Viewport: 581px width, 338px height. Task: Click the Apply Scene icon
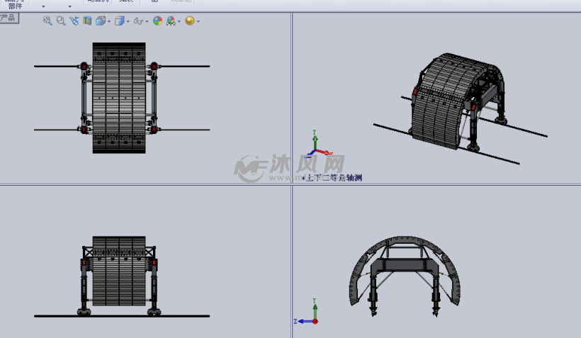tap(171, 21)
